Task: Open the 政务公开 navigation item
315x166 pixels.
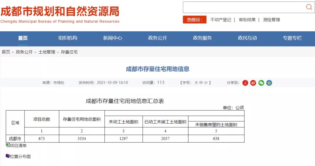Action: click(157, 38)
